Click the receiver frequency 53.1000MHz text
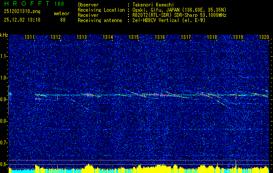273x173 pixels. click(x=214, y=15)
